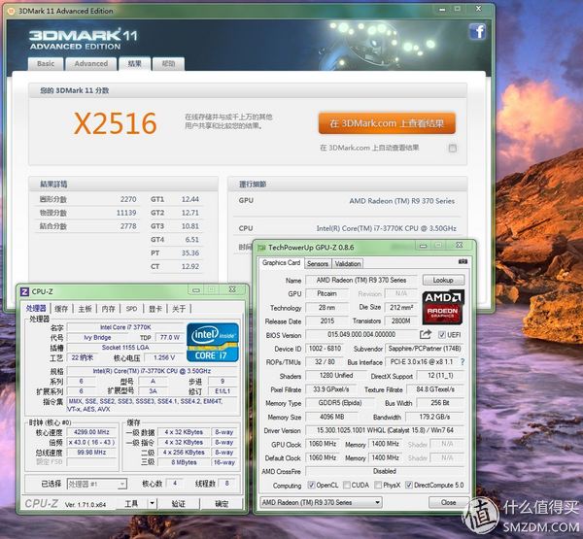Click the Ivy Bridge code name value
Screen dimensions: 583x539
click(x=97, y=338)
